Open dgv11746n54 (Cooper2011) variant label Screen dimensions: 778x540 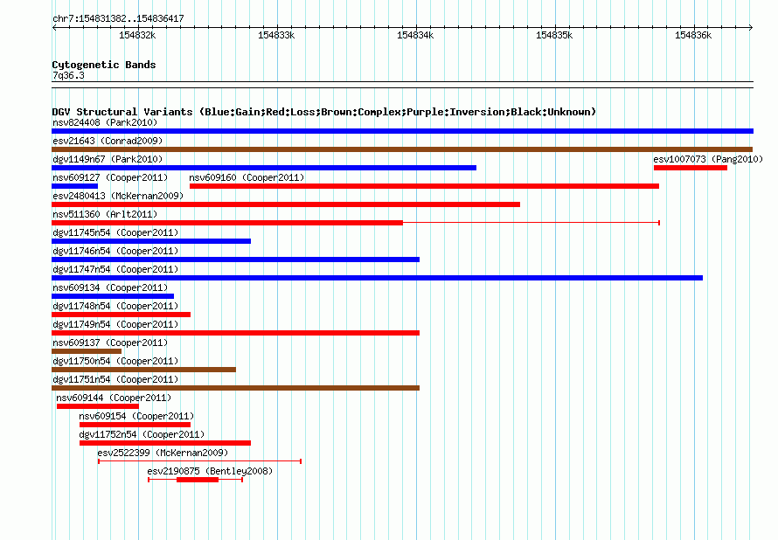tap(115, 251)
